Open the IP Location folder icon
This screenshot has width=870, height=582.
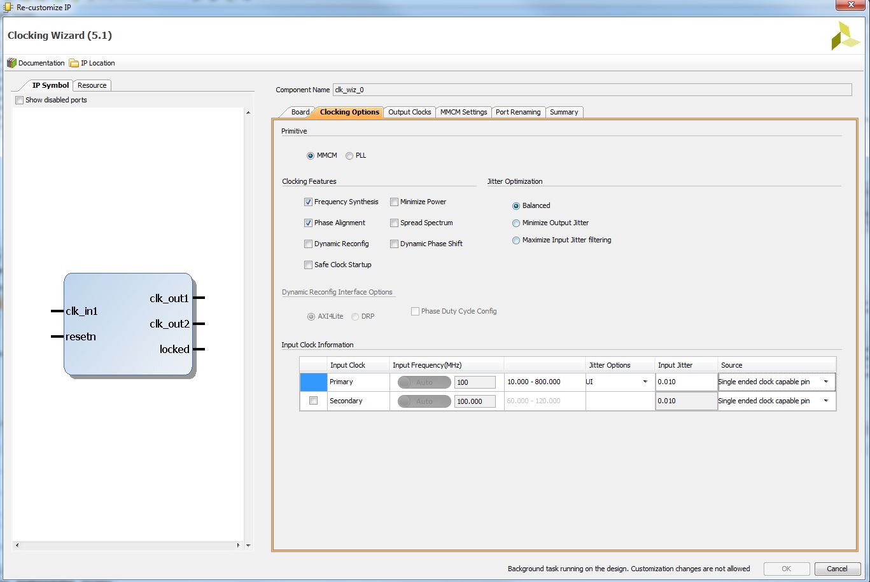[x=74, y=63]
